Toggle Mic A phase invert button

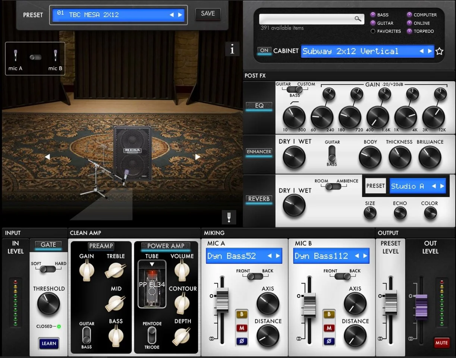pyautogui.click(x=241, y=341)
